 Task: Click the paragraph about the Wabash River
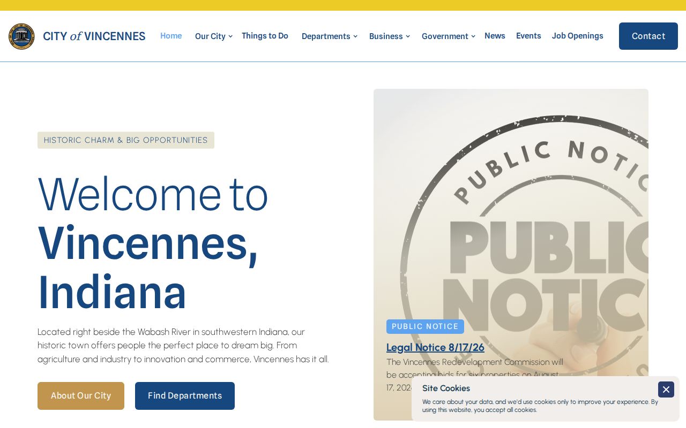click(x=183, y=346)
